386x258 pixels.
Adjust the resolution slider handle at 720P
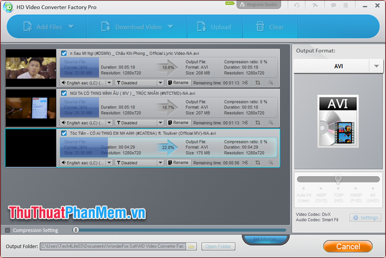pyautogui.click(x=338, y=179)
